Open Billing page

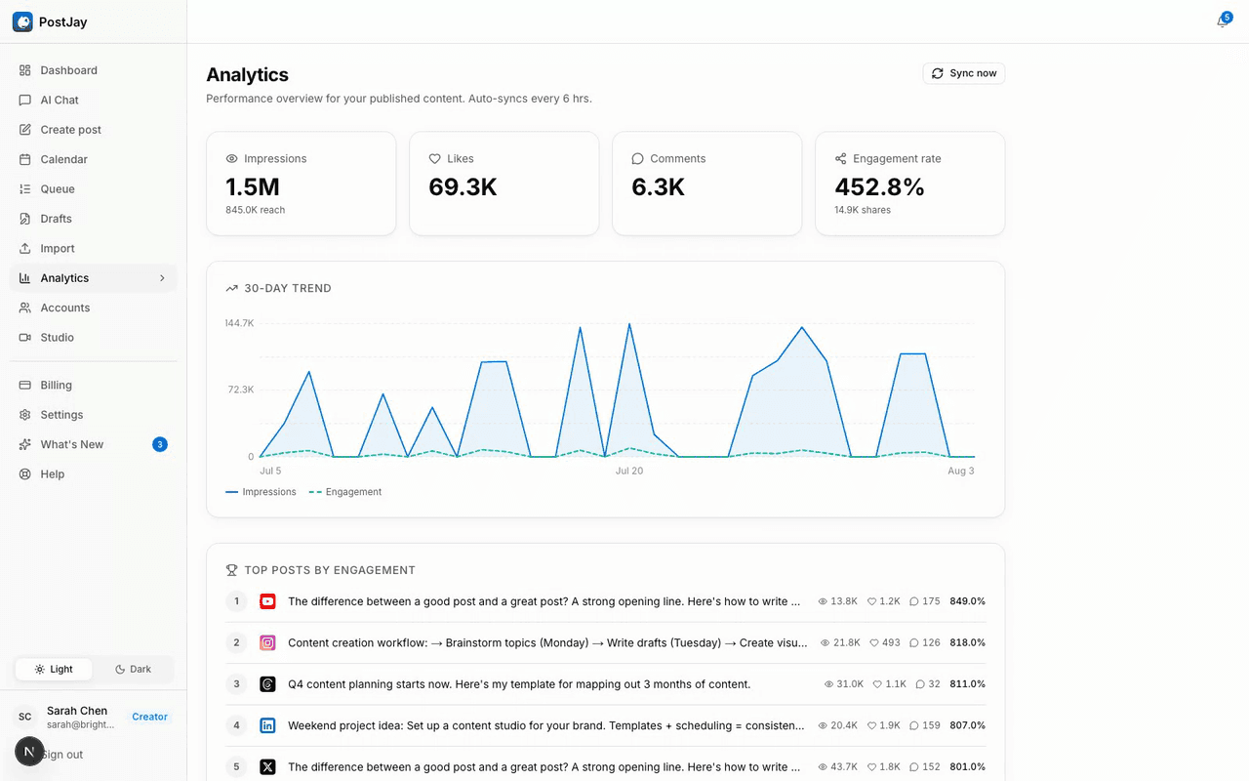coord(94,385)
